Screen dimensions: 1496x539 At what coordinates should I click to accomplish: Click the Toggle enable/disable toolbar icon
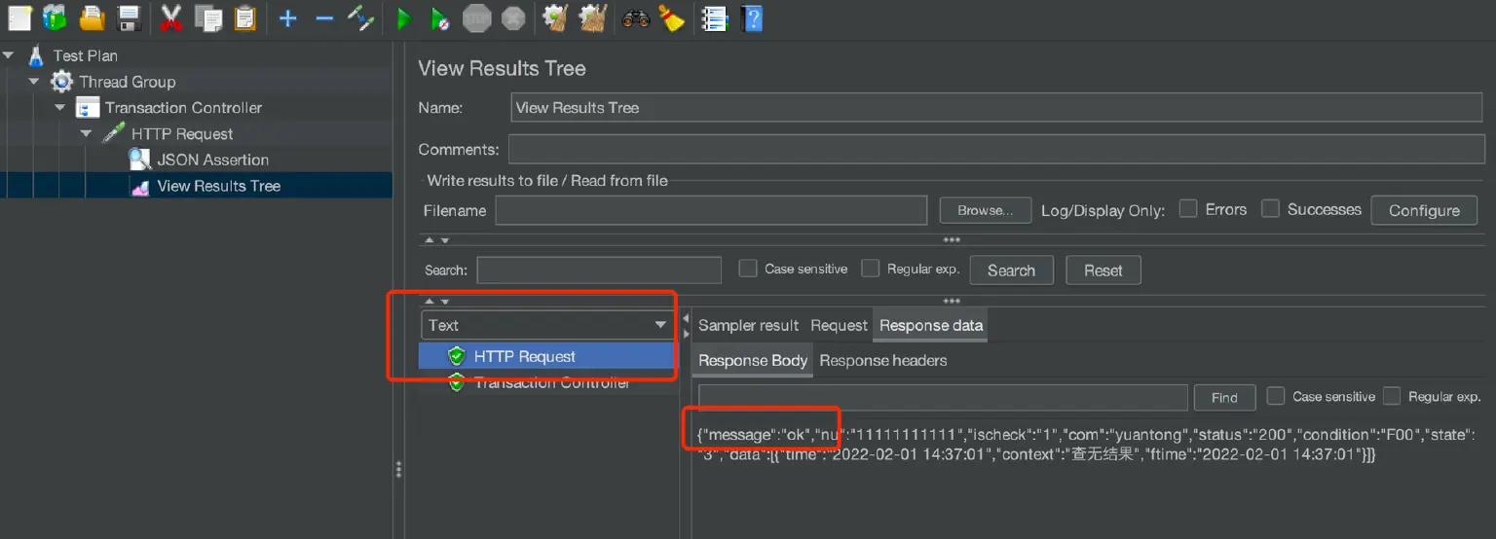click(x=361, y=18)
